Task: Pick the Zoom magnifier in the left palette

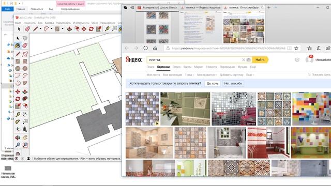Action: (18, 145)
